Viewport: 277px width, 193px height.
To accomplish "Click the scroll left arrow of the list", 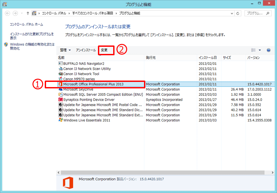I will pyautogui.click(x=59, y=173).
